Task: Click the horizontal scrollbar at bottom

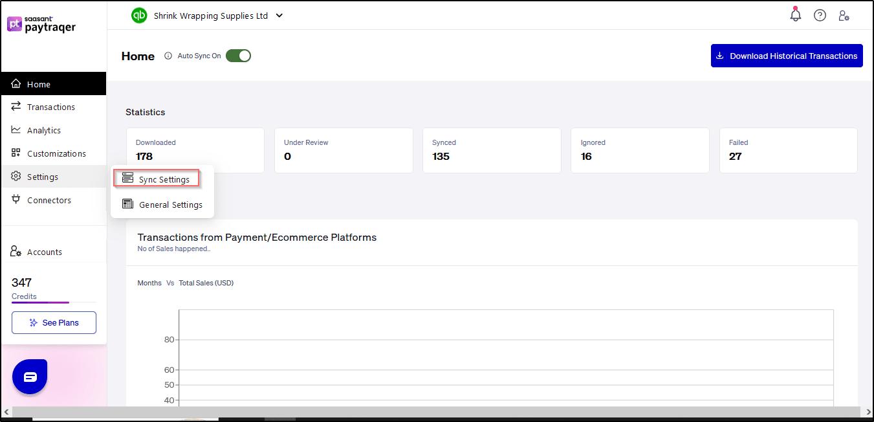Action: coord(437,412)
